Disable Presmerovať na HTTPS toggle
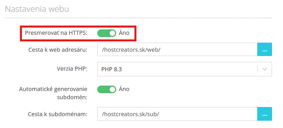This screenshot has width=283, height=128. [107, 33]
